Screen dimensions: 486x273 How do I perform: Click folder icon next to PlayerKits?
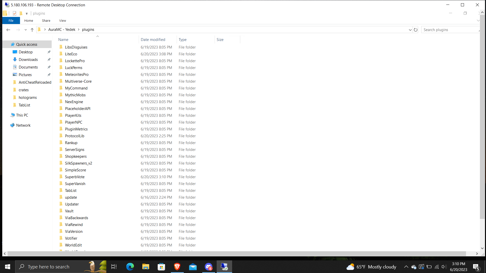[61, 115]
